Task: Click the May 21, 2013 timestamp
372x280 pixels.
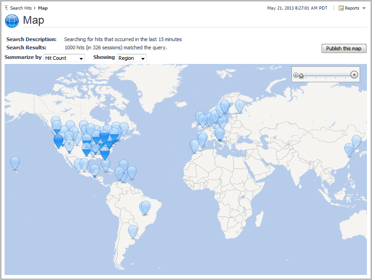Action: 297,8
